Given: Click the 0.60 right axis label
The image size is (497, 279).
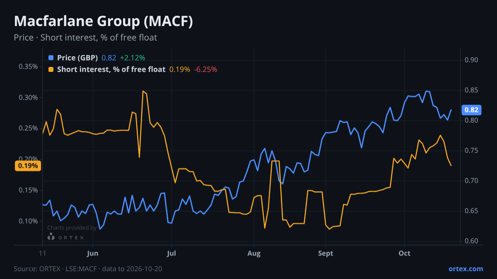Looking at the screenshot, I should (471, 241).
